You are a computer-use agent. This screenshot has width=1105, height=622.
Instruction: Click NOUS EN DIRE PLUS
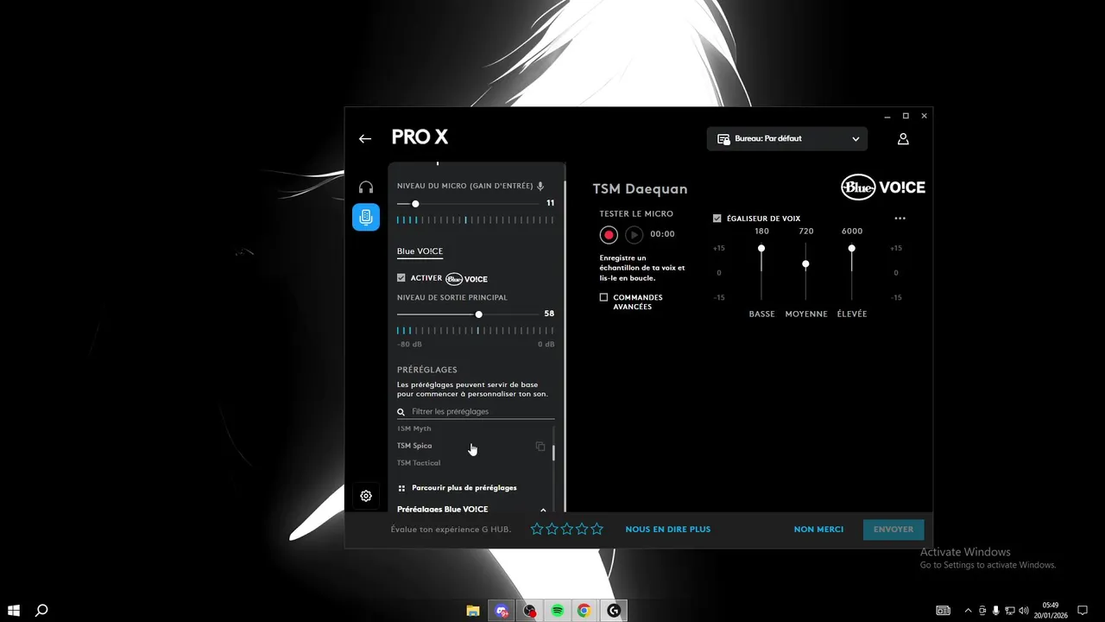coord(668,529)
